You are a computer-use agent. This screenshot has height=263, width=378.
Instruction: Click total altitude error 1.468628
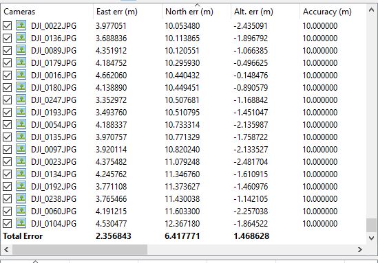tap(251, 236)
